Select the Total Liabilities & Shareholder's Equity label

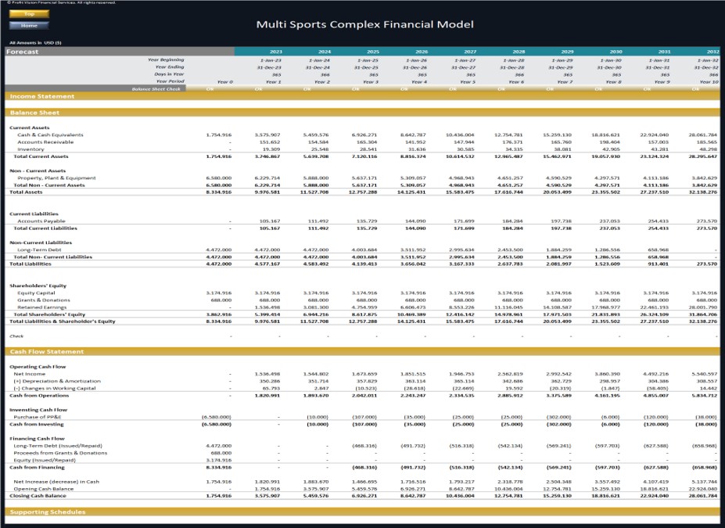(63, 321)
